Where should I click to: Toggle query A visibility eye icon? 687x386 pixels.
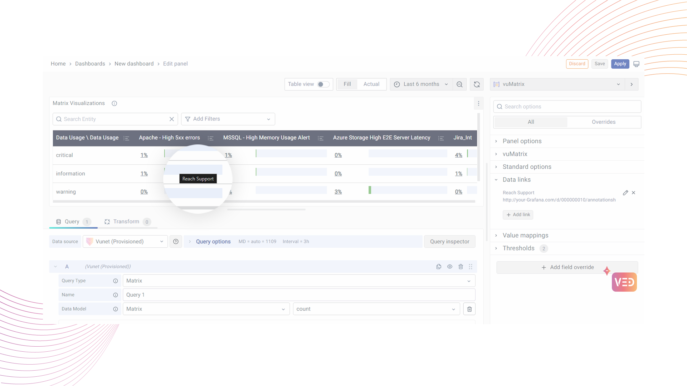[450, 267]
